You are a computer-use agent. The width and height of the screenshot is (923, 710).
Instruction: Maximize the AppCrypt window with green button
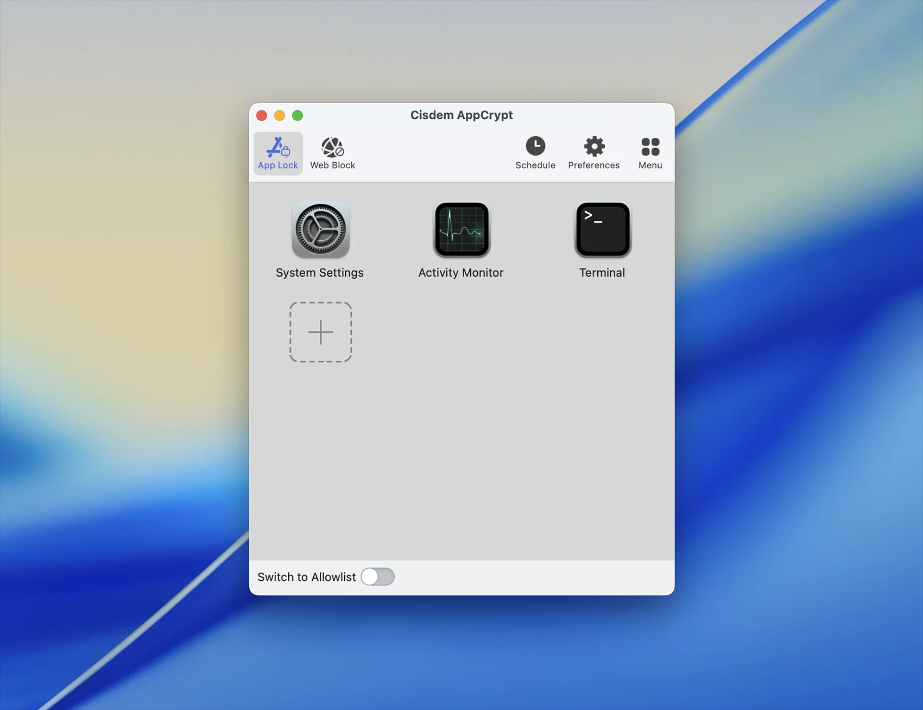click(298, 116)
